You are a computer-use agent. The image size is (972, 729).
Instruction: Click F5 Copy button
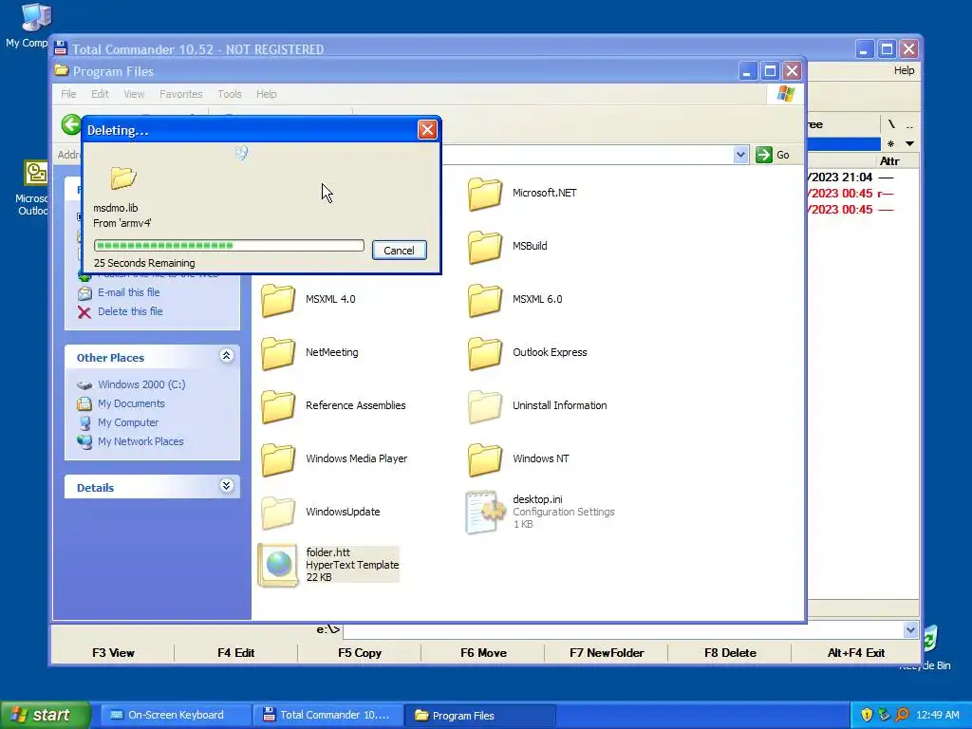[x=360, y=653]
